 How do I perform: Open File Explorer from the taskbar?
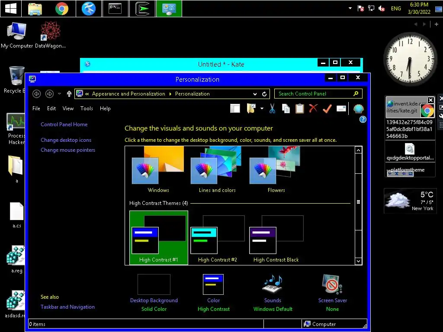point(35,9)
